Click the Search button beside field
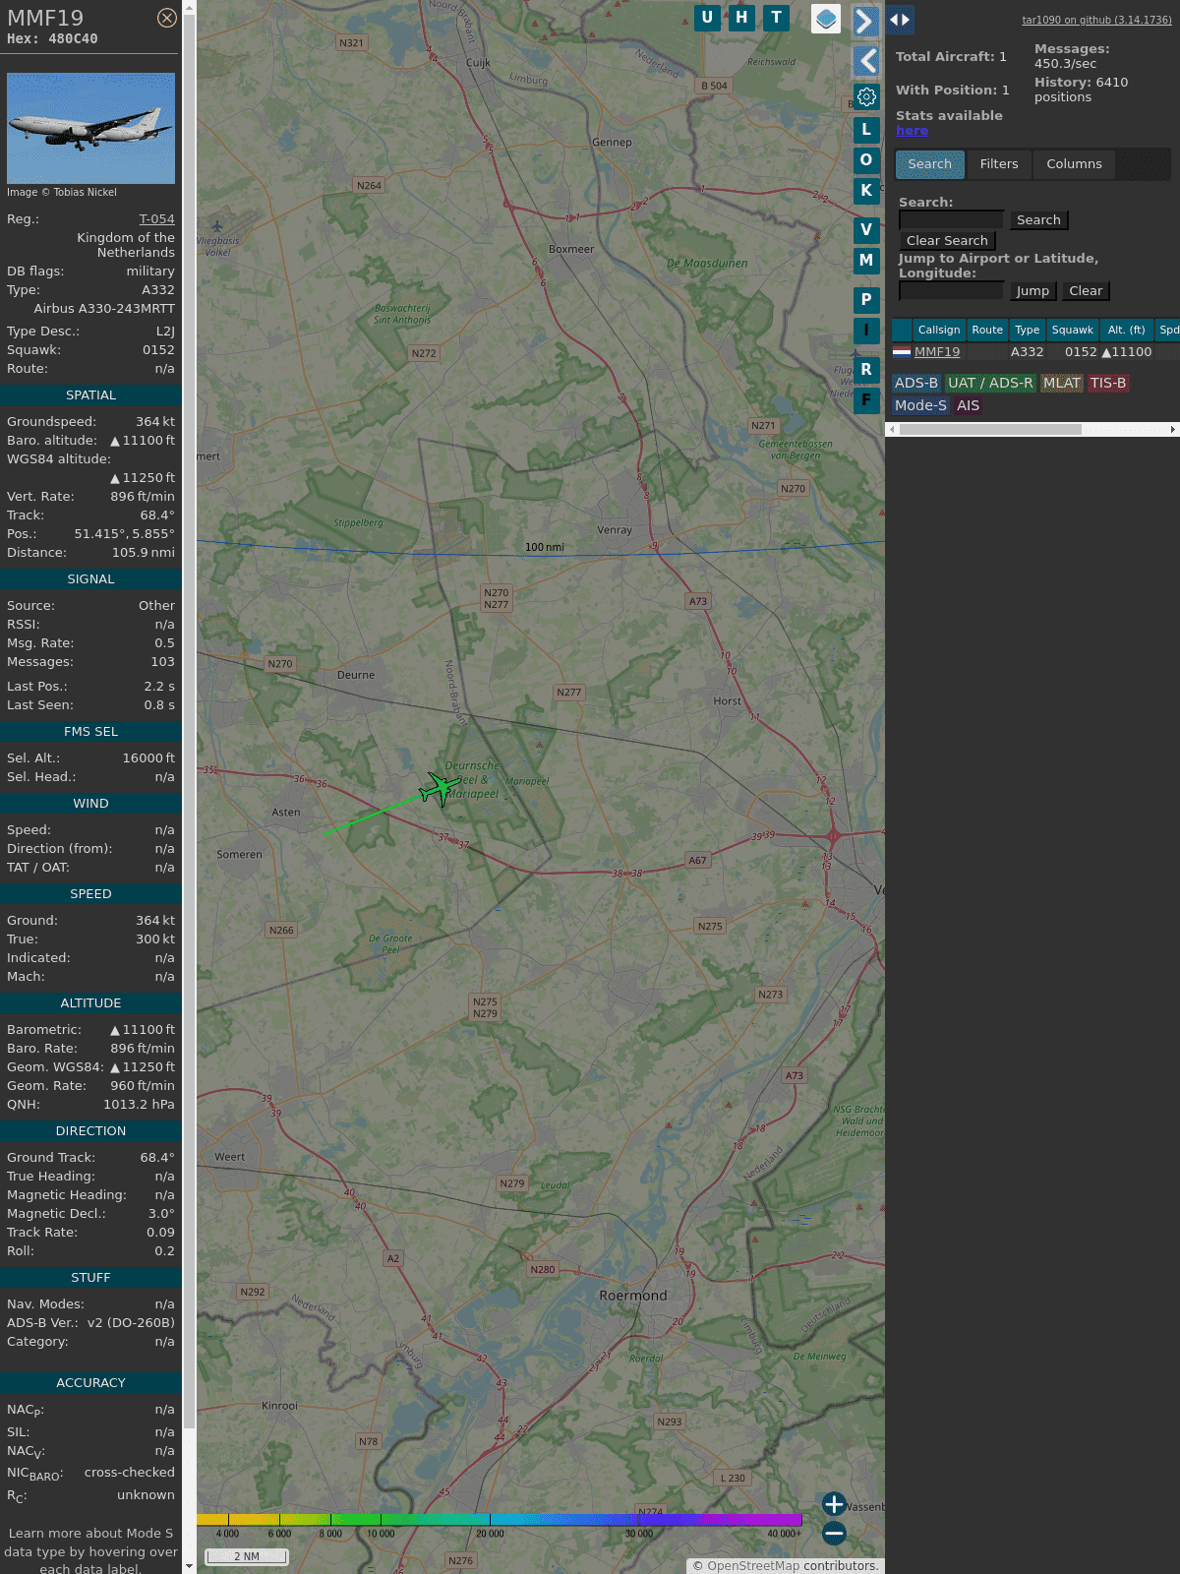Image resolution: width=1180 pixels, height=1574 pixels. pos(1038,220)
